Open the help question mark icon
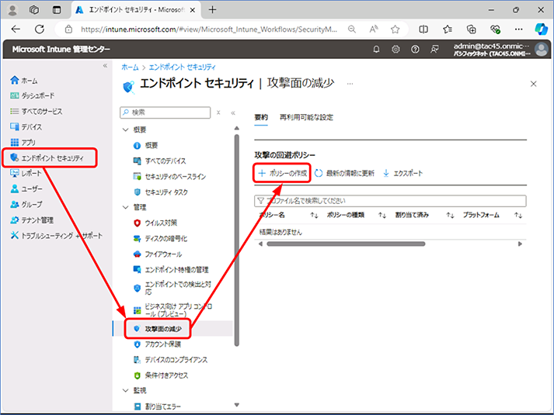554x415 pixels. click(415, 50)
